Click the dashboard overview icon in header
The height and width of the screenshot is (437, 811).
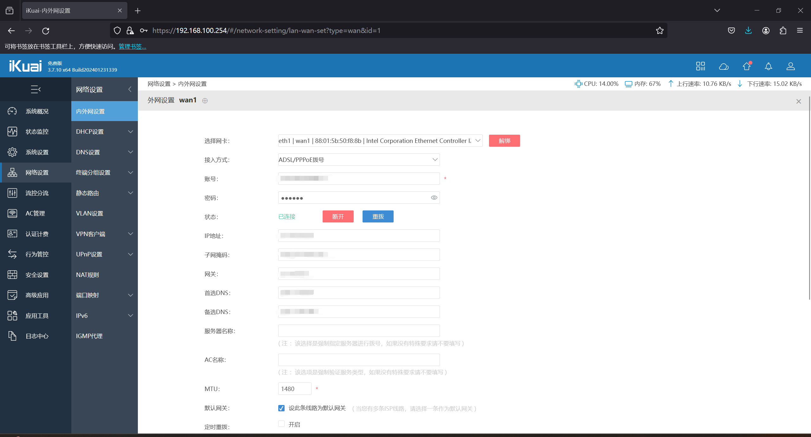click(701, 66)
